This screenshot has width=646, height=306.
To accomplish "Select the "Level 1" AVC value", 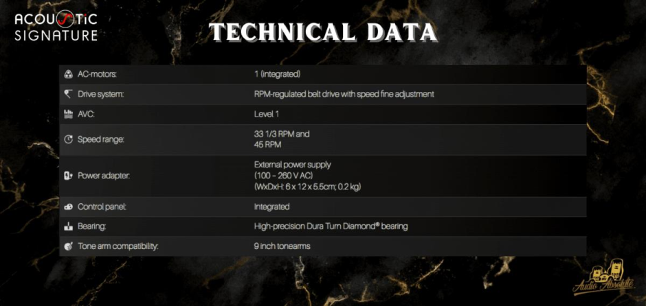I will [x=267, y=114].
